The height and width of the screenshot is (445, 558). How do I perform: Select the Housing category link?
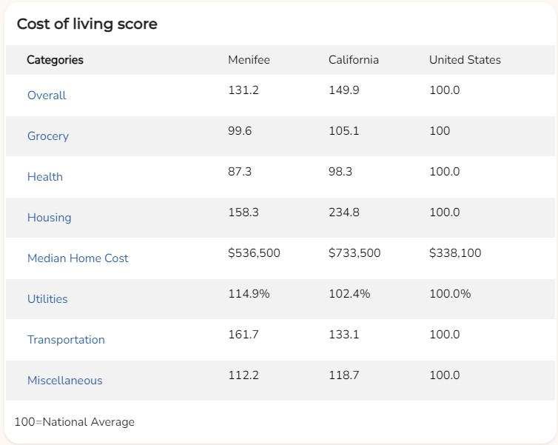click(x=50, y=218)
